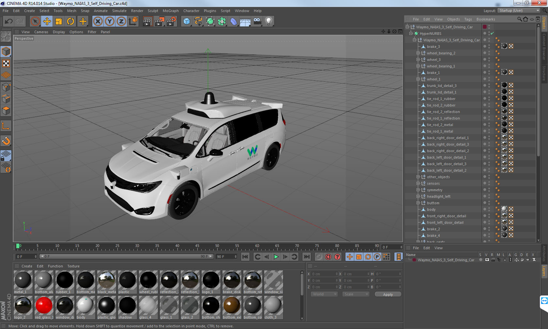
Task: Add a Light object
Action: pyautogui.click(x=269, y=21)
